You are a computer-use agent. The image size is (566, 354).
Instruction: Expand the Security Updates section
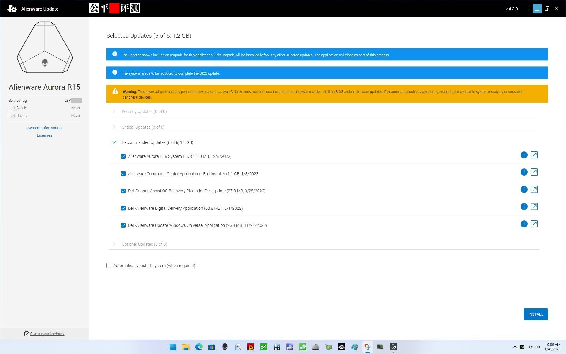[114, 112]
